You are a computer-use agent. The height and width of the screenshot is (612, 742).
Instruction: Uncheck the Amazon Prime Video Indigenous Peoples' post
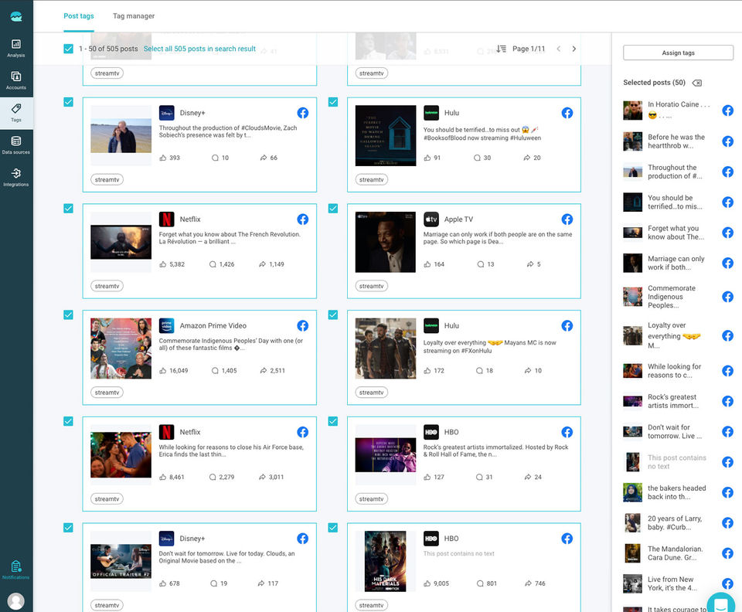click(68, 314)
